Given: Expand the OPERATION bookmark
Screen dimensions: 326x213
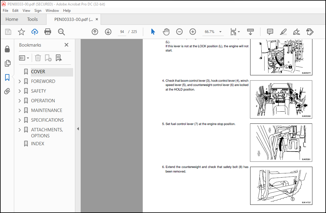Looking at the screenshot, I should click(20, 101).
